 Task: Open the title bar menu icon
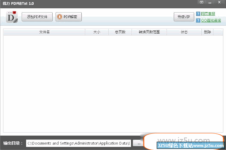pos(201,2)
